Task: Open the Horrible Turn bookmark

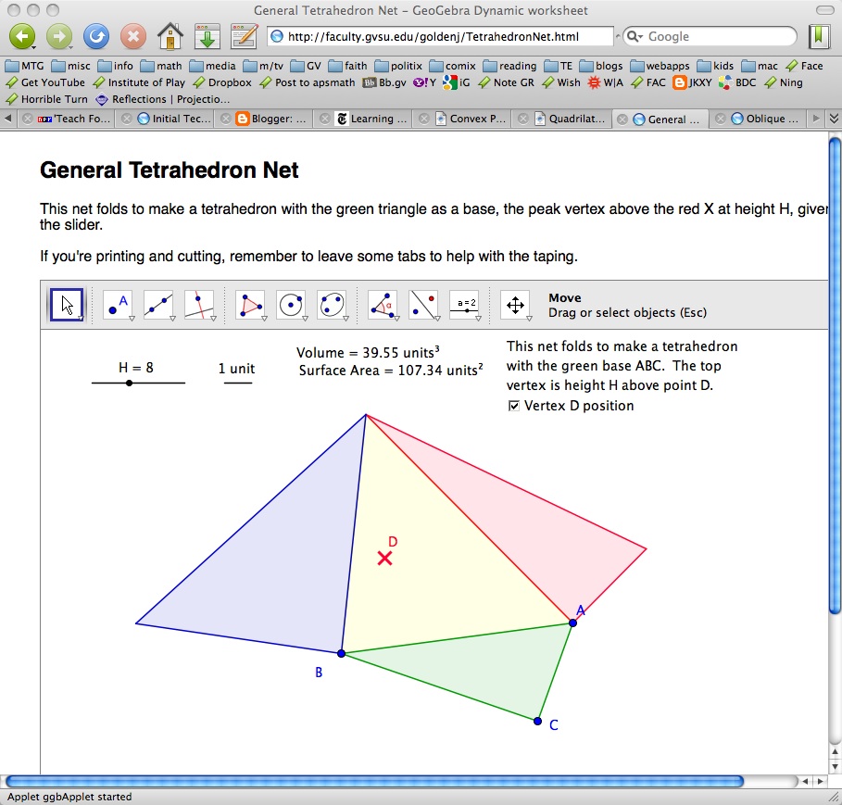Action: [46, 99]
